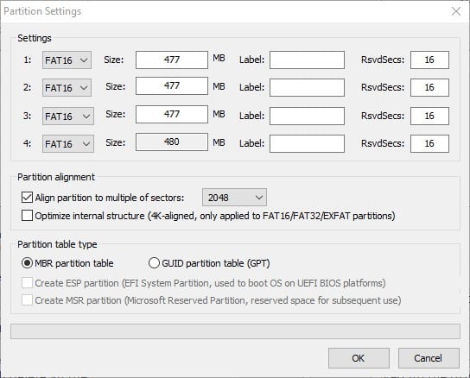Close the Partition Settings dialog
Image resolution: width=470 pixels, height=378 pixels.
click(x=456, y=11)
